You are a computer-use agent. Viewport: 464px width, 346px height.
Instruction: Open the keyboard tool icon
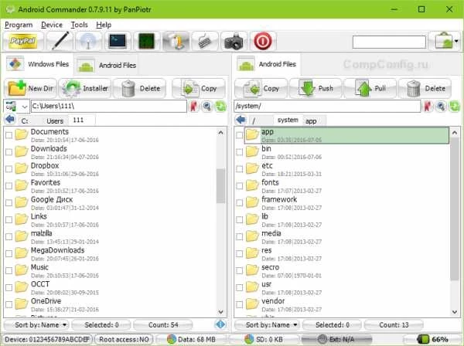click(204, 42)
